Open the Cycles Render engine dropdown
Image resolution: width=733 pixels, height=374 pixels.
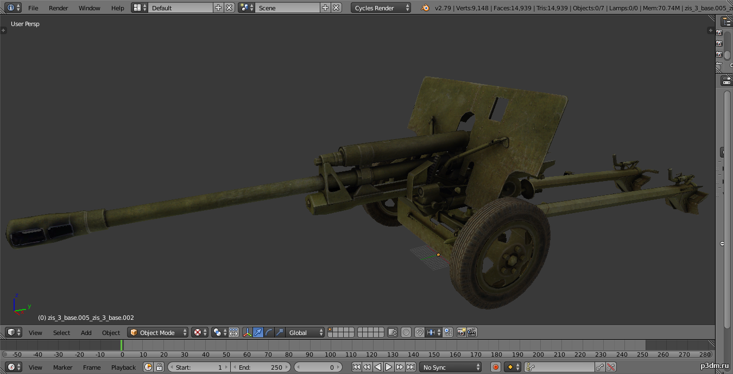tap(381, 8)
